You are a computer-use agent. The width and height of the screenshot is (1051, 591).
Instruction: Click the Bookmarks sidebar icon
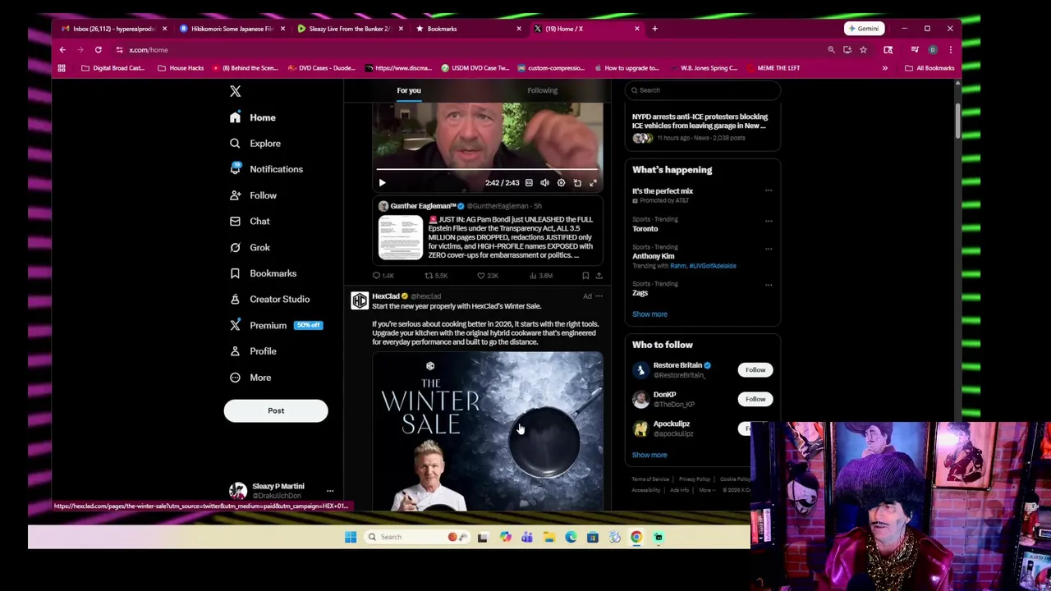pos(235,273)
